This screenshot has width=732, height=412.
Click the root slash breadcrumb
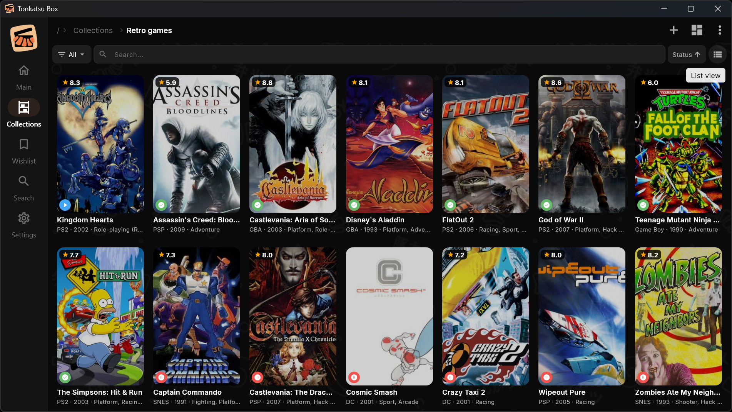(x=58, y=30)
